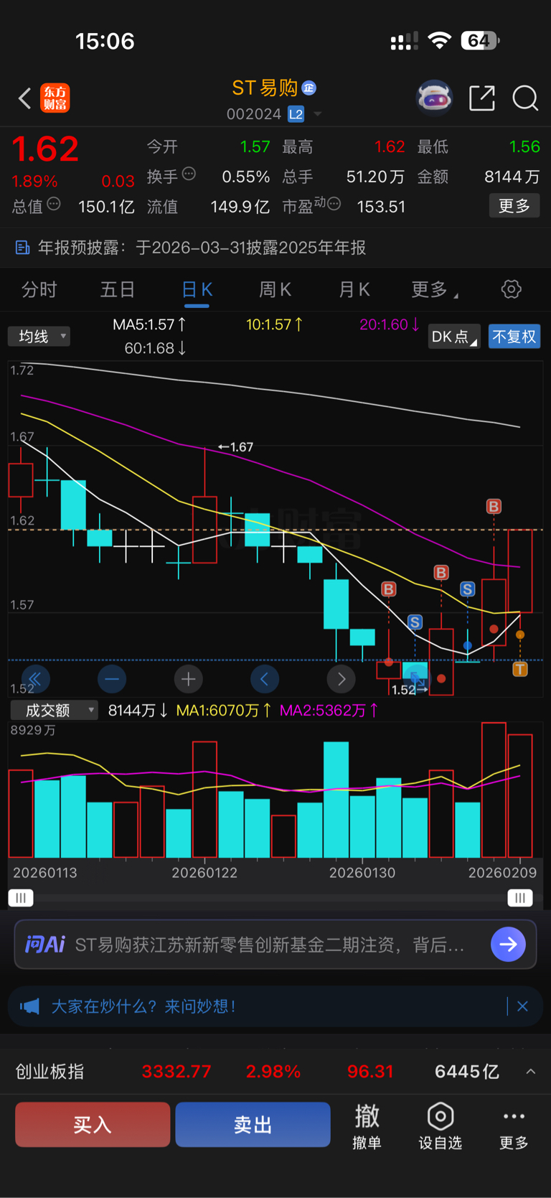The width and height of the screenshot is (551, 1198).
Task: Dismiss the 妙想 banner with X
Action: click(x=522, y=1006)
